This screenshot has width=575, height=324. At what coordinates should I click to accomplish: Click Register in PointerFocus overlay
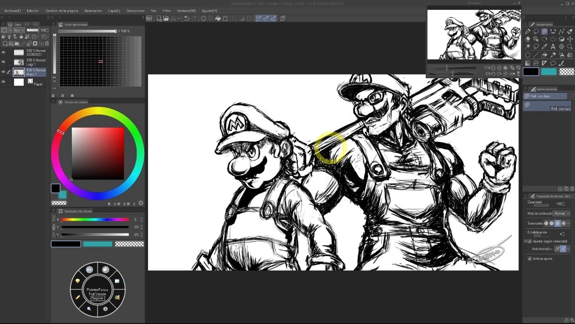pos(97,298)
